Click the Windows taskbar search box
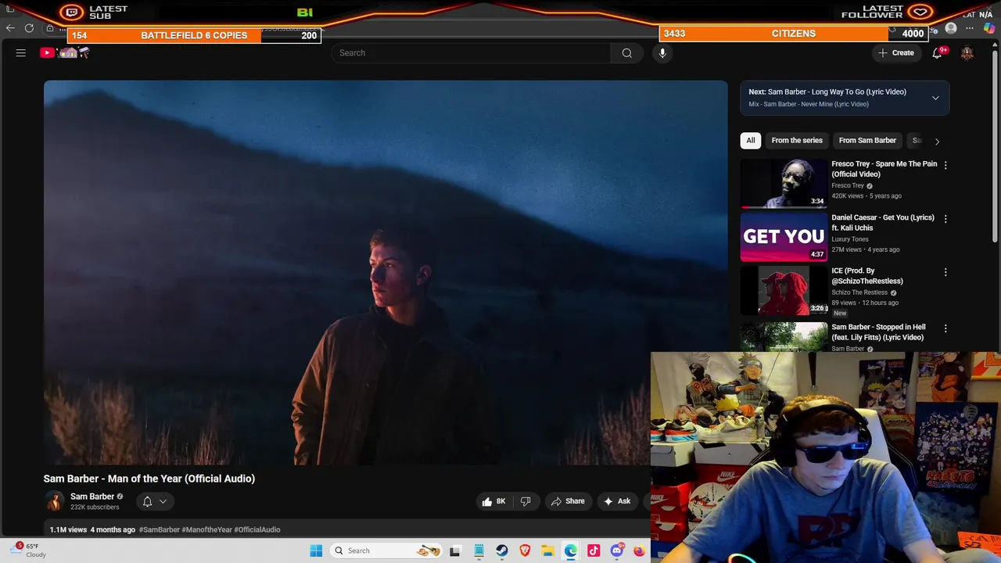1001x563 pixels. 386,550
